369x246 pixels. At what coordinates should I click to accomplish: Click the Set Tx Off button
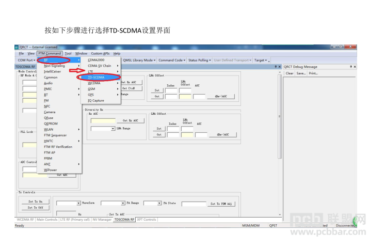[36, 208]
